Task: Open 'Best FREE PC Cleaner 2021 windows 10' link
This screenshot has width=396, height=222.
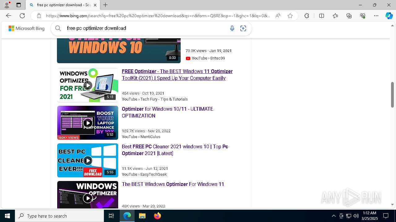Action: (x=175, y=150)
